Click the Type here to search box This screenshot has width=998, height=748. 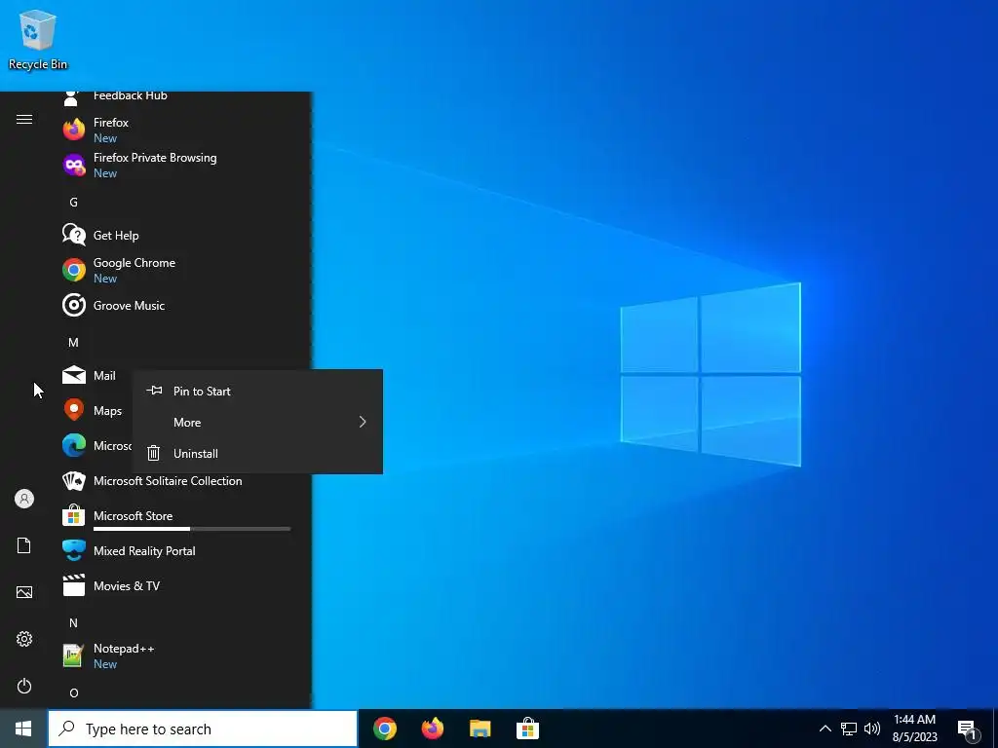pos(203,729)
